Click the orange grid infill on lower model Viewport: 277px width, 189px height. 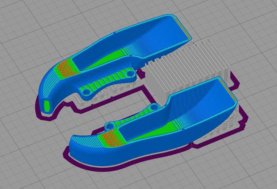(113, 138)
